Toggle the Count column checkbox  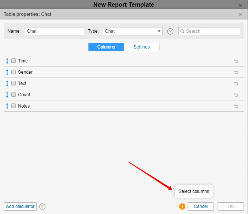(x=14, y=95)
